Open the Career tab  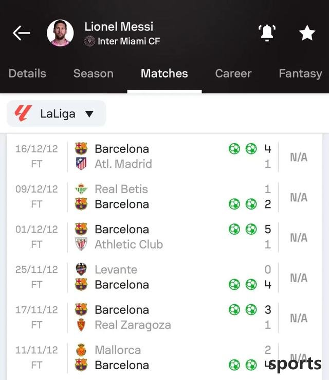(x=233, y=74)
